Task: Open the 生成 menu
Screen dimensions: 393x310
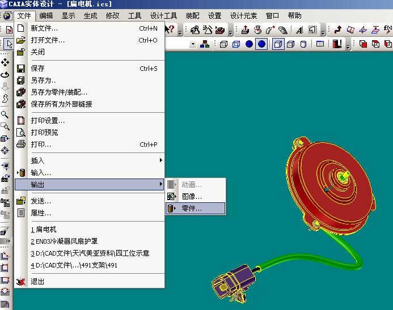Action: click(x=90, y=16)
